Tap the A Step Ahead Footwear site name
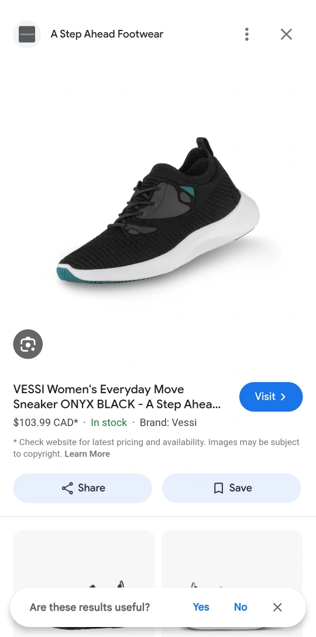 point(107,34)
